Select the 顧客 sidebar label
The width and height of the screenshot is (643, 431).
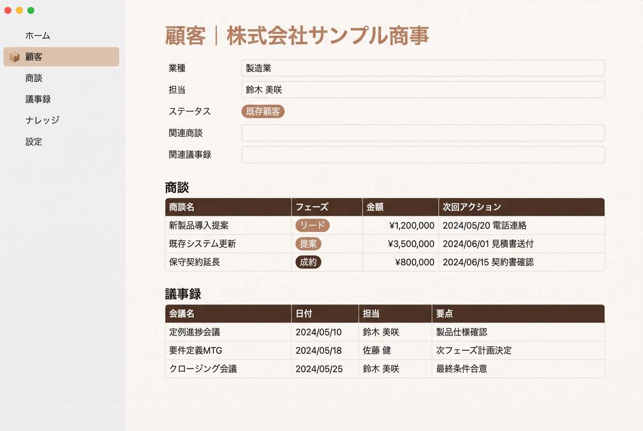[x=34, y=57]
